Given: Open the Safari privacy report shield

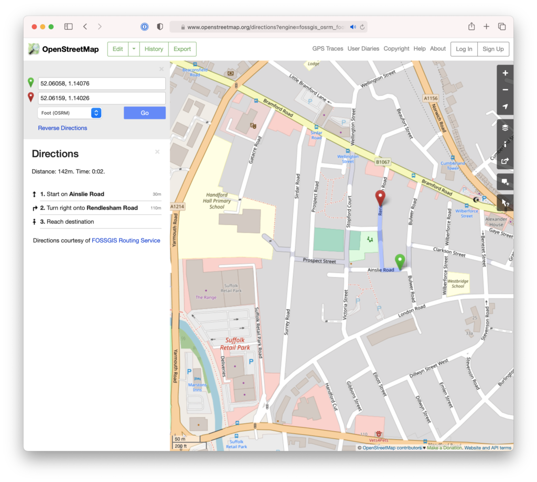Looking at the screenshot, I should click(160, 27).
